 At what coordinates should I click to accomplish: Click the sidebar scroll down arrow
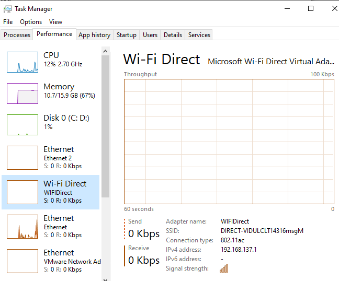(x=106, y=279)
